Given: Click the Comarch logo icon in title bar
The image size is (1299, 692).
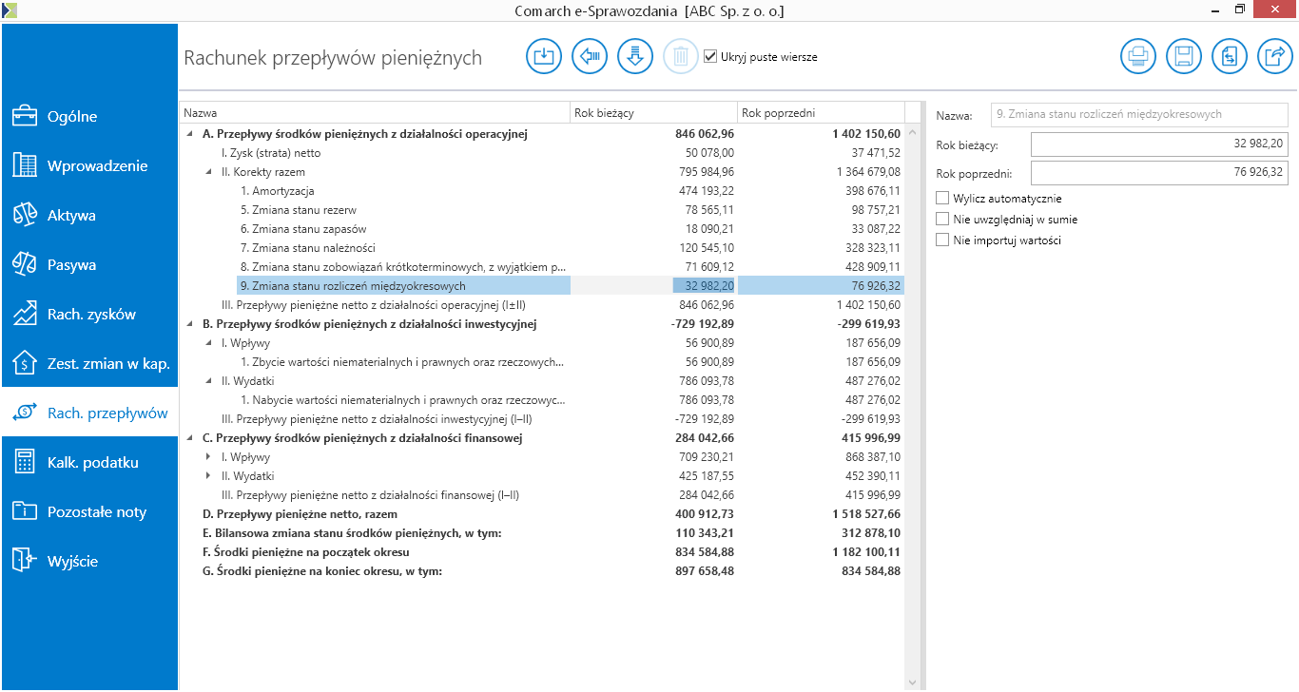Looking at the screenshot, I should pyautogui.click(x=10, y=10).
